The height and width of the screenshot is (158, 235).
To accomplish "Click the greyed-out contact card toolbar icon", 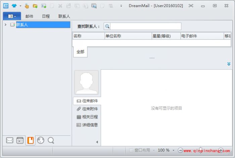I will [x=77, y=6].
